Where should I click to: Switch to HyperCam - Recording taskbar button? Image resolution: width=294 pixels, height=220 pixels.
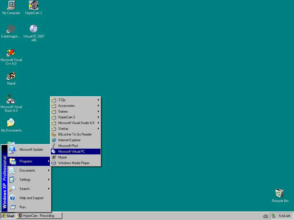pyautogui.click(x=39, y=216)
